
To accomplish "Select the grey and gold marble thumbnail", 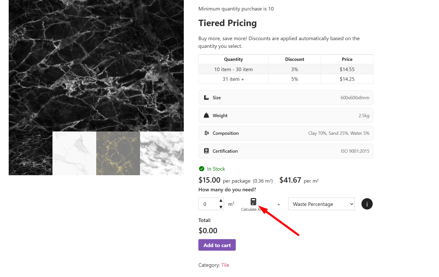I will pos(118,153).
